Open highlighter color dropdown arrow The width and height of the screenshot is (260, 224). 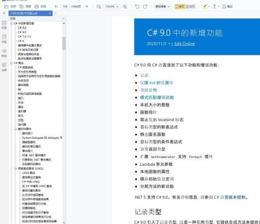point(209,7)
